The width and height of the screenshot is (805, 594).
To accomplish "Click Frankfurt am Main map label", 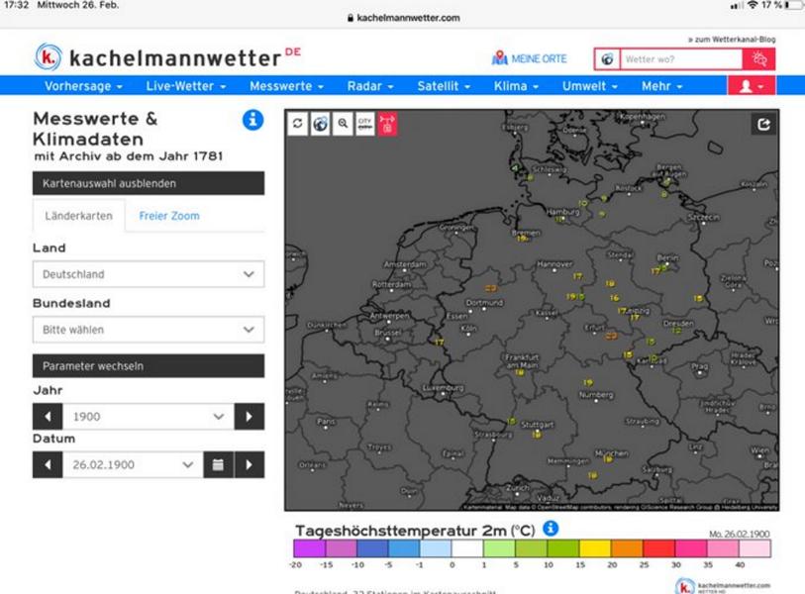I will pos(522,361).
